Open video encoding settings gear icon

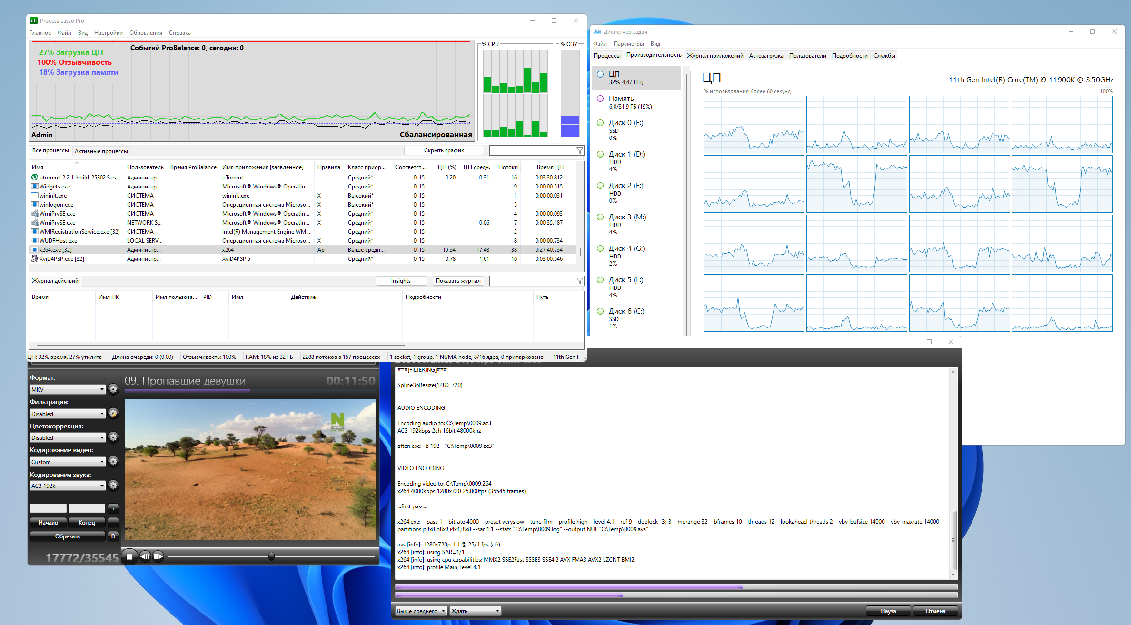pyautogui.click(x=113, y=461)
